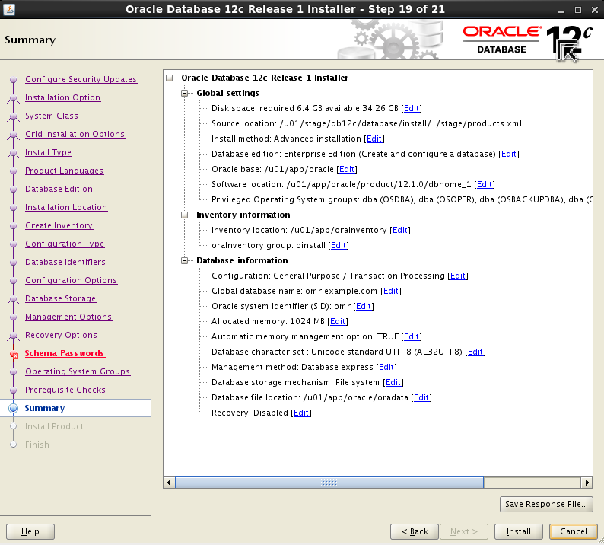Edit the Allocated memory value

pos(338,321)
